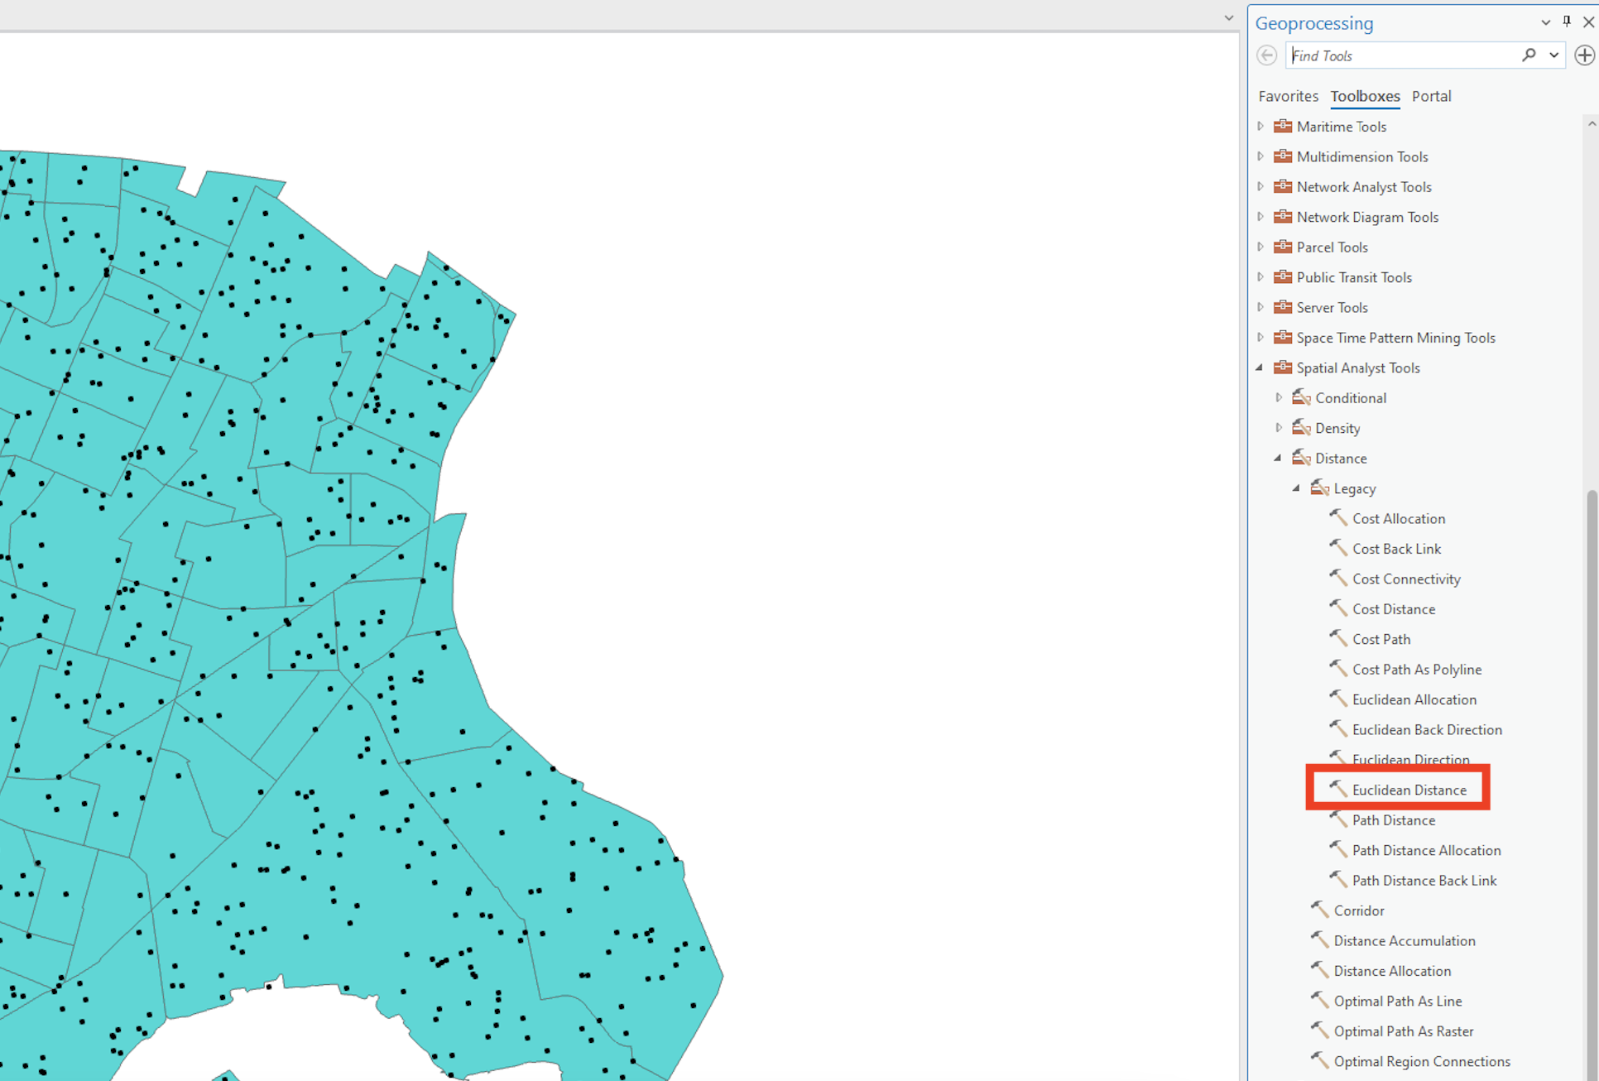Open Geoprocessing pane options menu chevron
The height and width of the screenshot is (1081, 1599).
pos(1545,22)
